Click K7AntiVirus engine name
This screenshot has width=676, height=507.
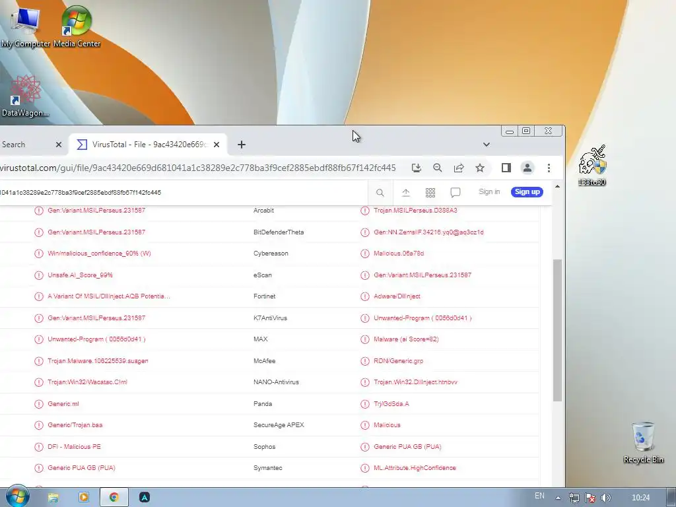[x=270, y=318]
